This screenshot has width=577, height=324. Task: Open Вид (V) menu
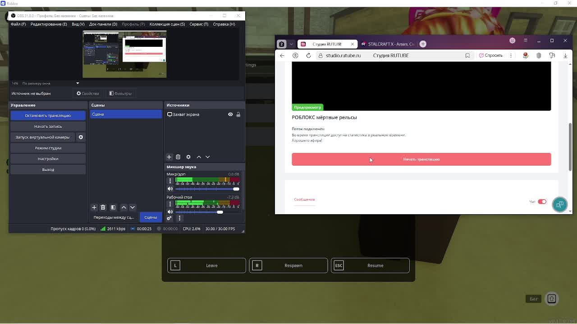(x=78, y=24)
